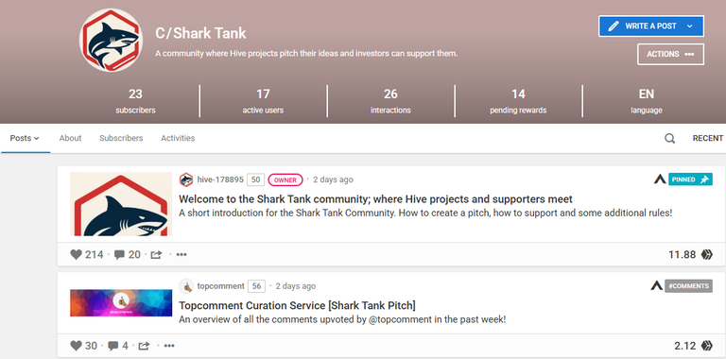Change the Recent sort order
The image size is (726, 359).
point(707,138)
